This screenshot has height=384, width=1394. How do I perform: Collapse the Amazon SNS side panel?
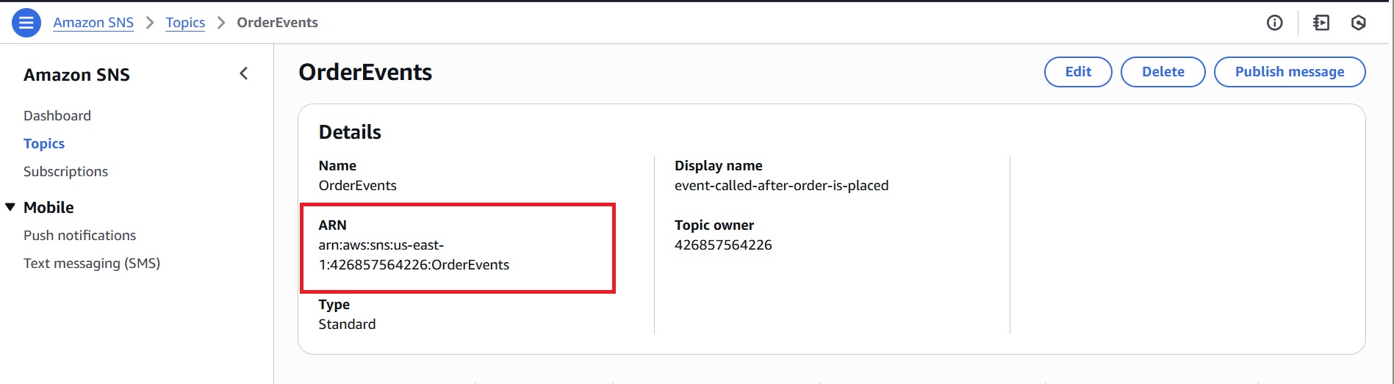[244, 73]
